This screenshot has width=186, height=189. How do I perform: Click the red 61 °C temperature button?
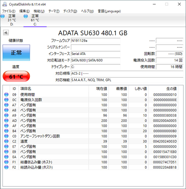click(16, 76)
